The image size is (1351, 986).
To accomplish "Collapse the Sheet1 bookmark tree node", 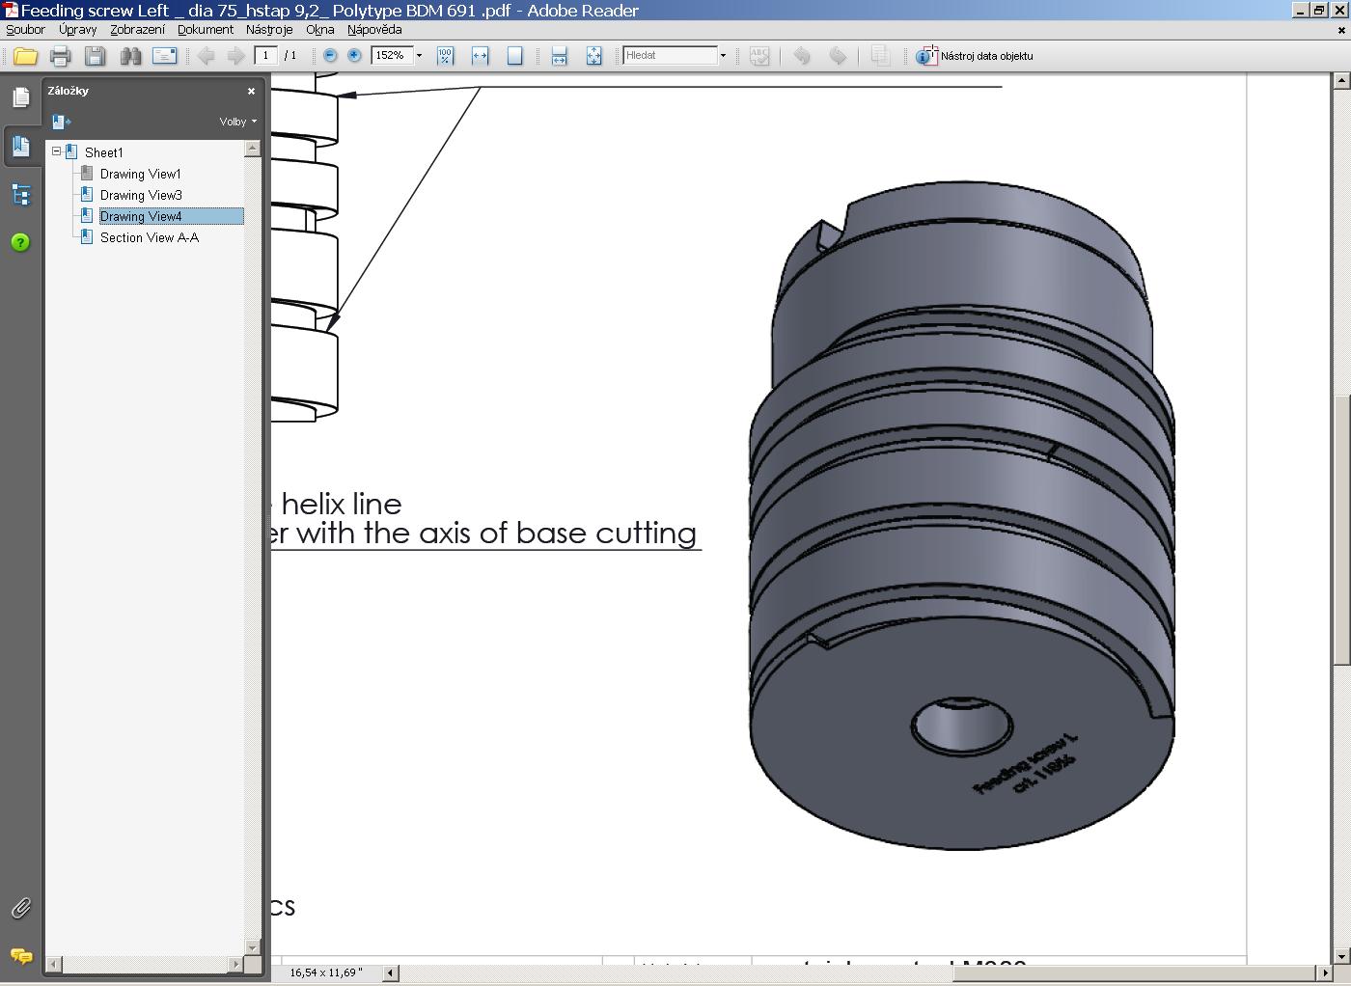I will [x=57, y=151].
